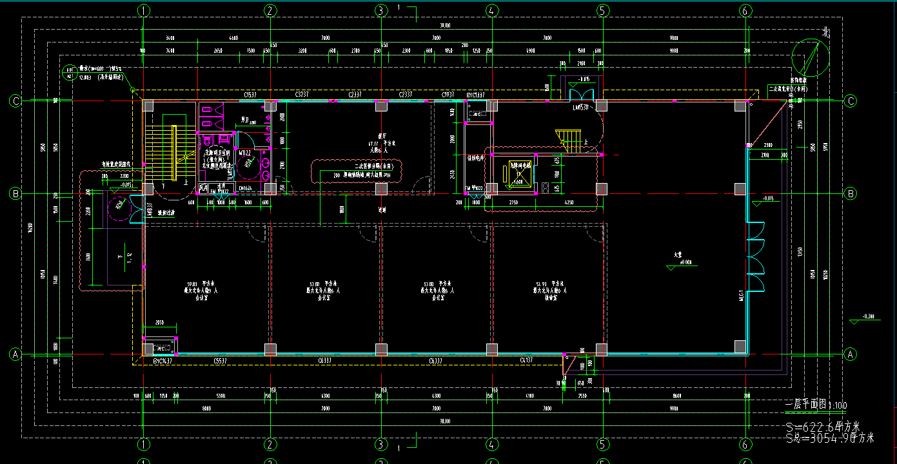Select grid axis bubble B on right
This screenshot has width=897, height=464.
(x=851, y=193)
